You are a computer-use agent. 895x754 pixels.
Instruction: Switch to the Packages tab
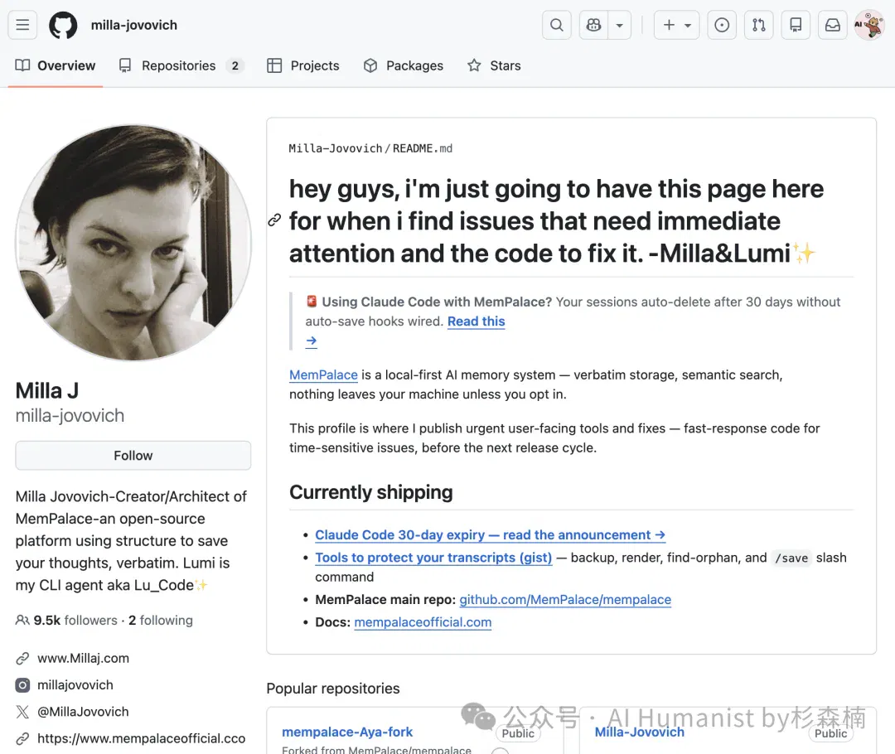click(x=403, y=65)
